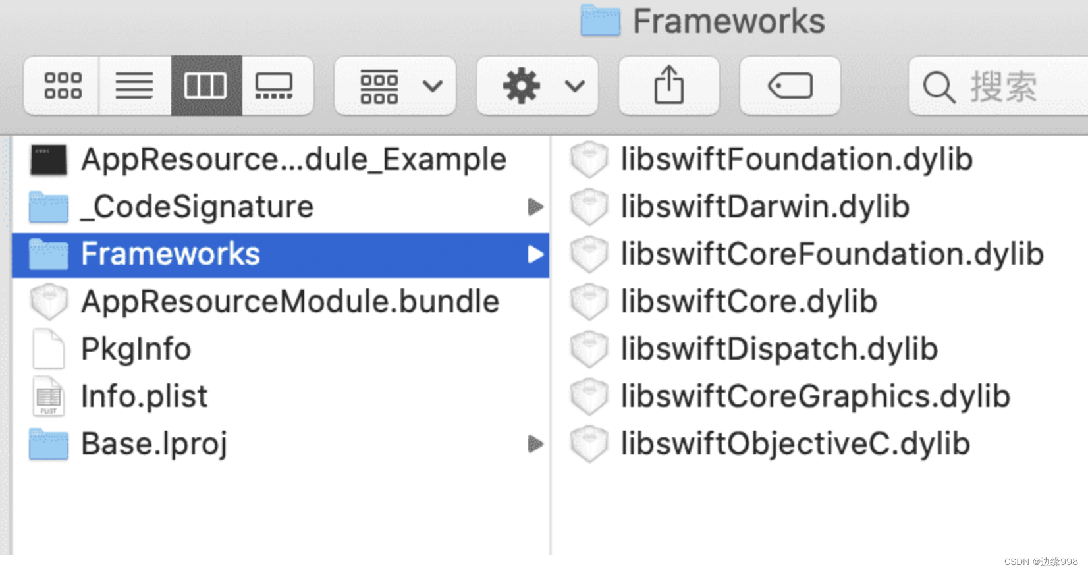Expand the _CodeSignature folder arrow

pos(535,207)
